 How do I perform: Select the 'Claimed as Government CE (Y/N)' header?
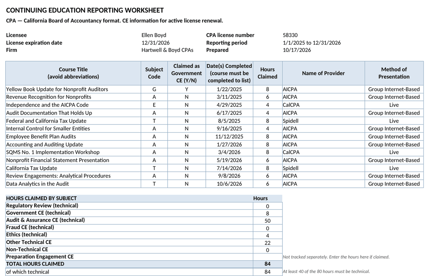[186, 73]
